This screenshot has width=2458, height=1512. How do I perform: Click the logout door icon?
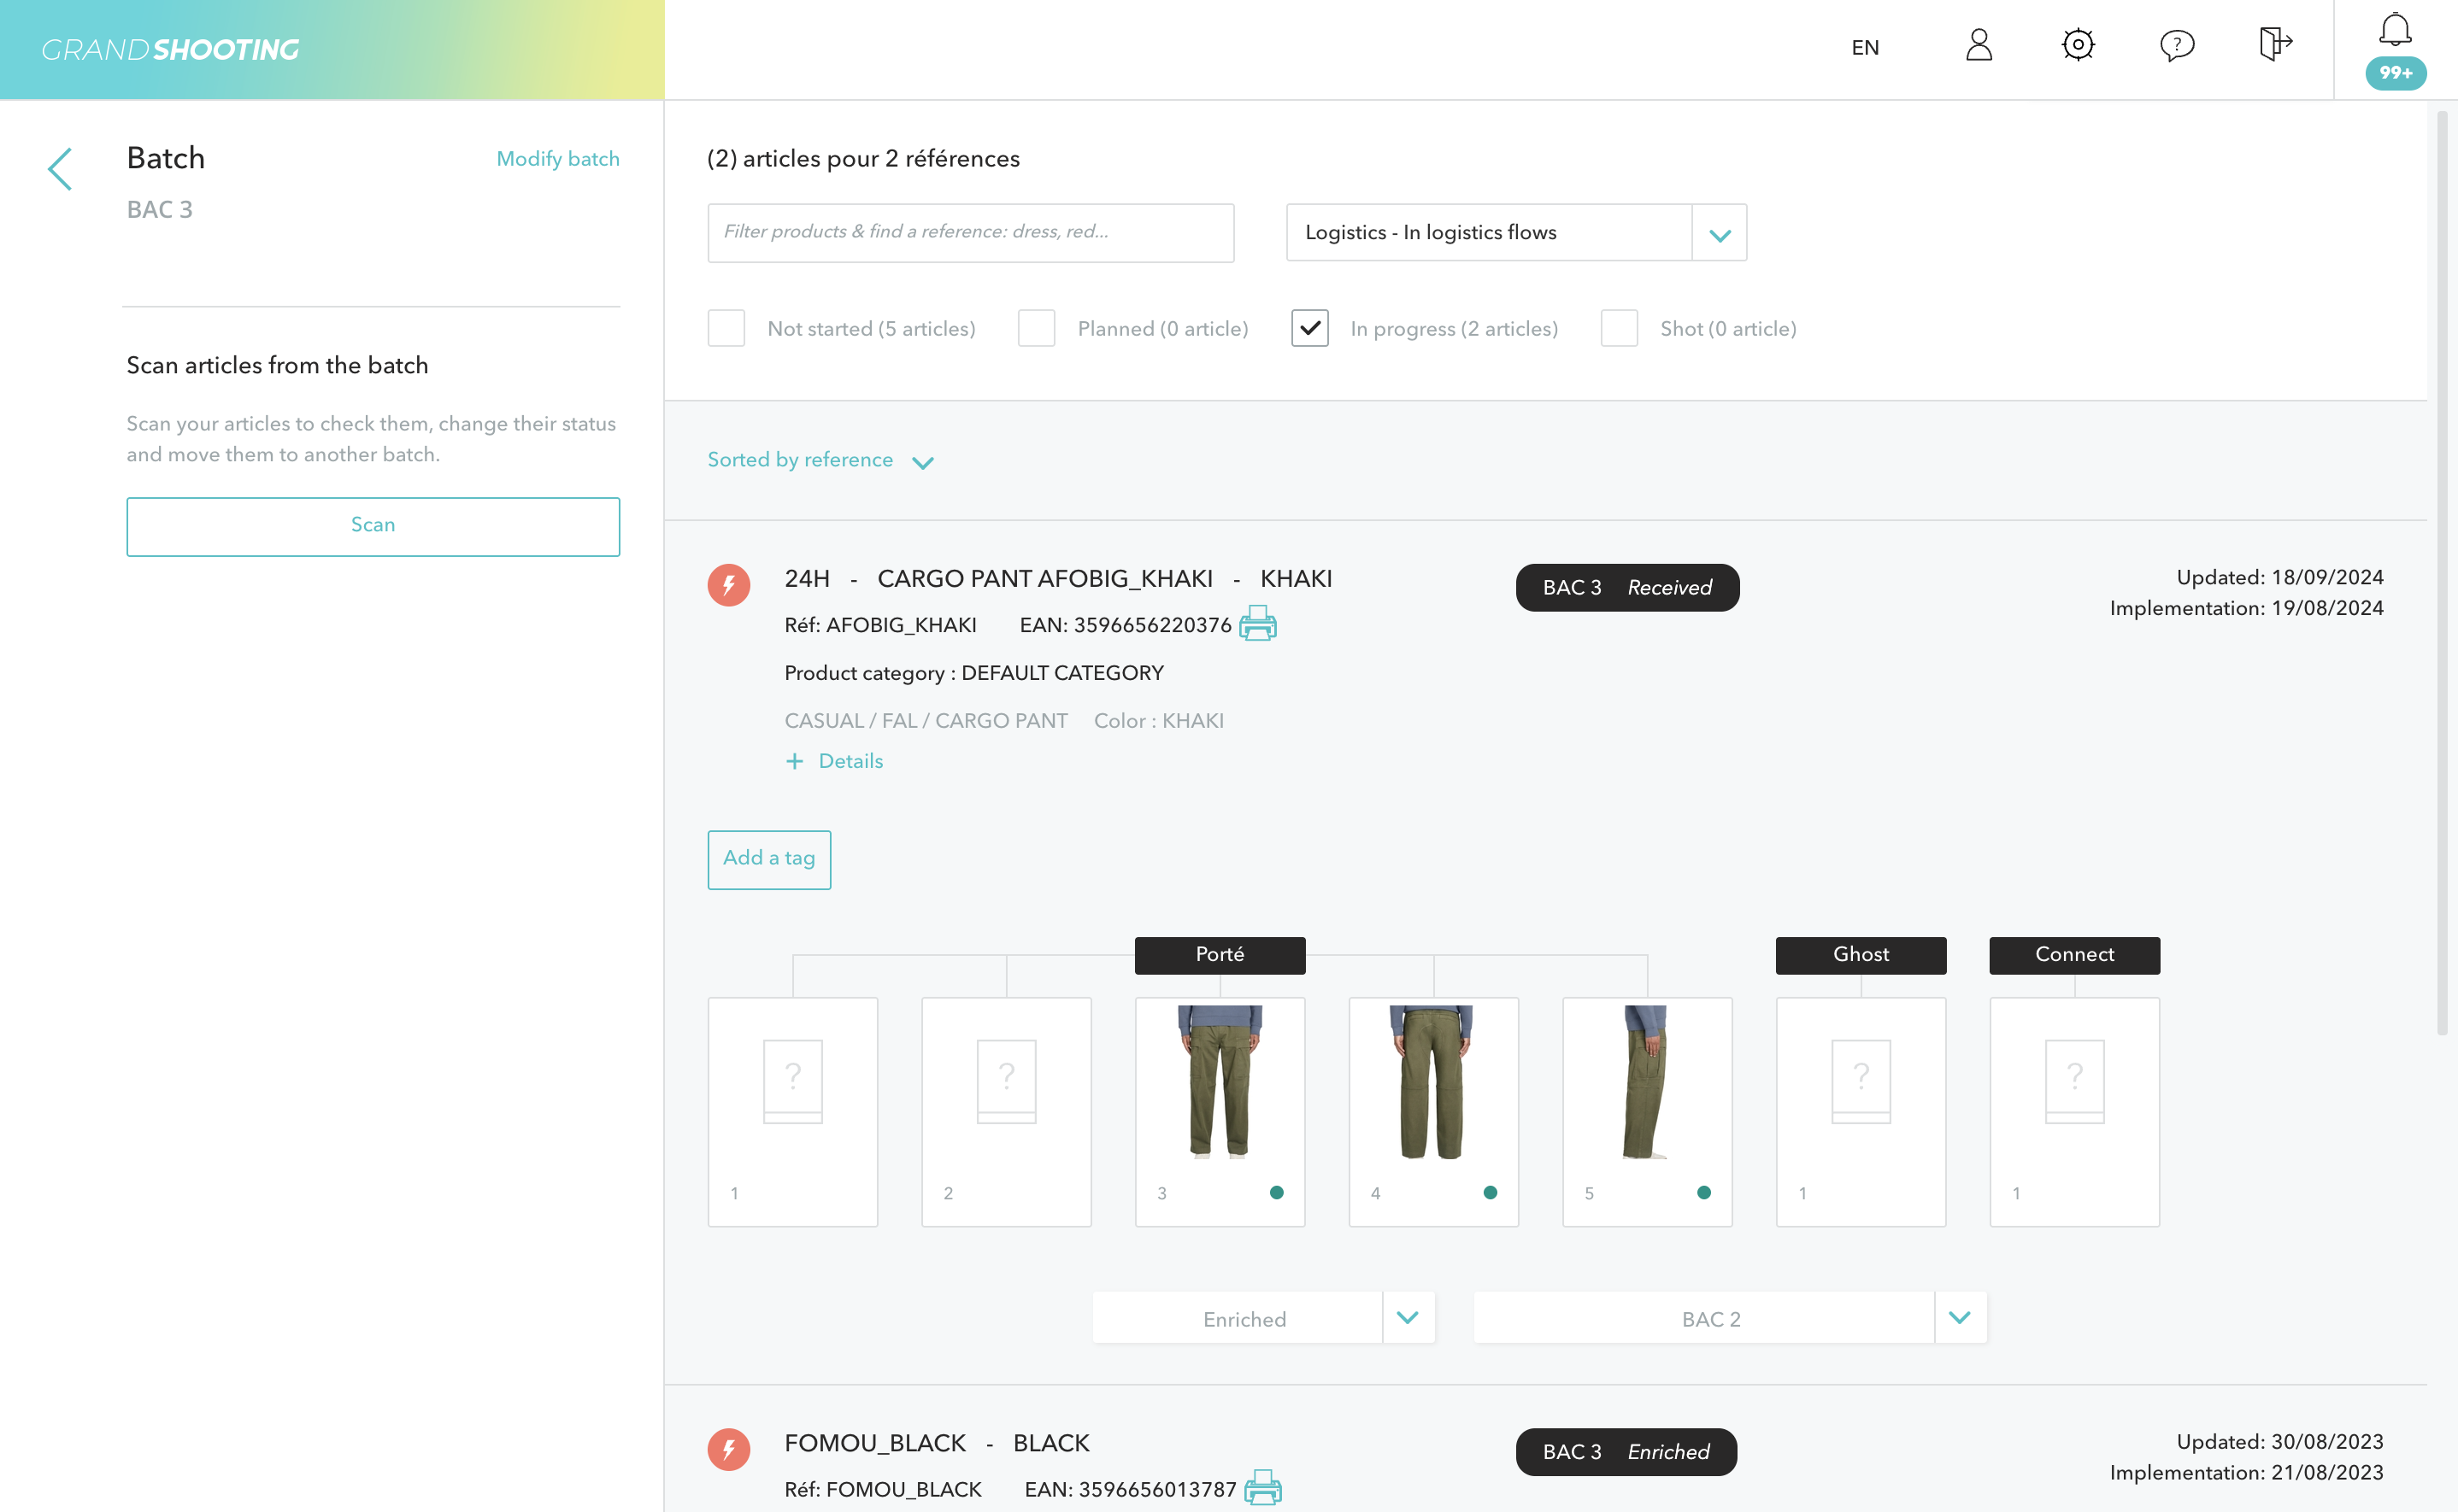click(x=2274, y=45)
